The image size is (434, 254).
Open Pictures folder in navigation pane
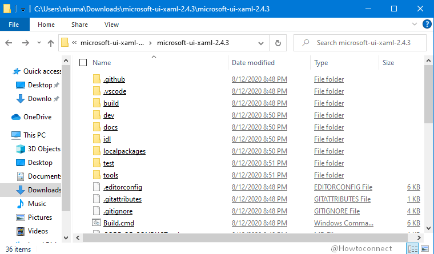pos(34,217)
